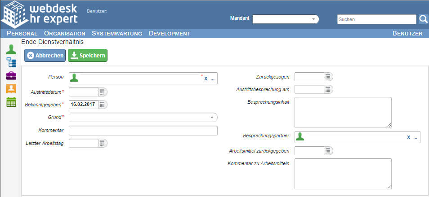Click the purple briefcase sidebar icon
Viewport: 429px width, 197px height.
(11, 75)
